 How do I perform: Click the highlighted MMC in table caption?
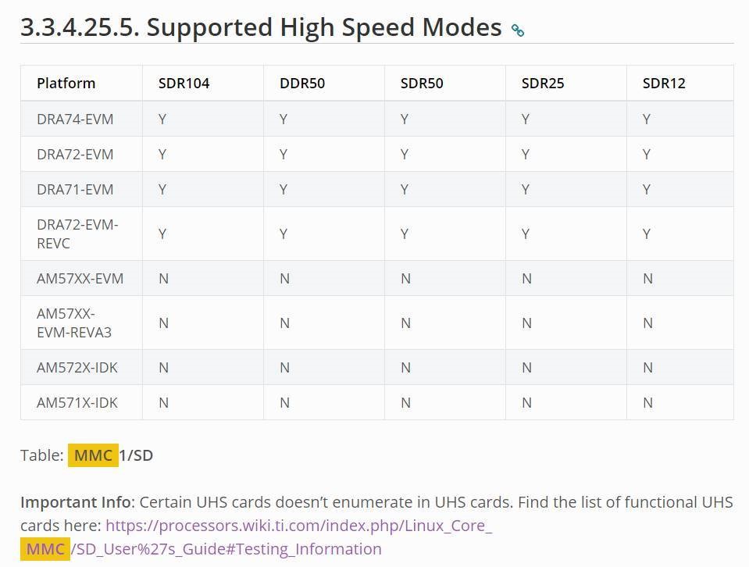pyautogui.click(x=93, y=455)
